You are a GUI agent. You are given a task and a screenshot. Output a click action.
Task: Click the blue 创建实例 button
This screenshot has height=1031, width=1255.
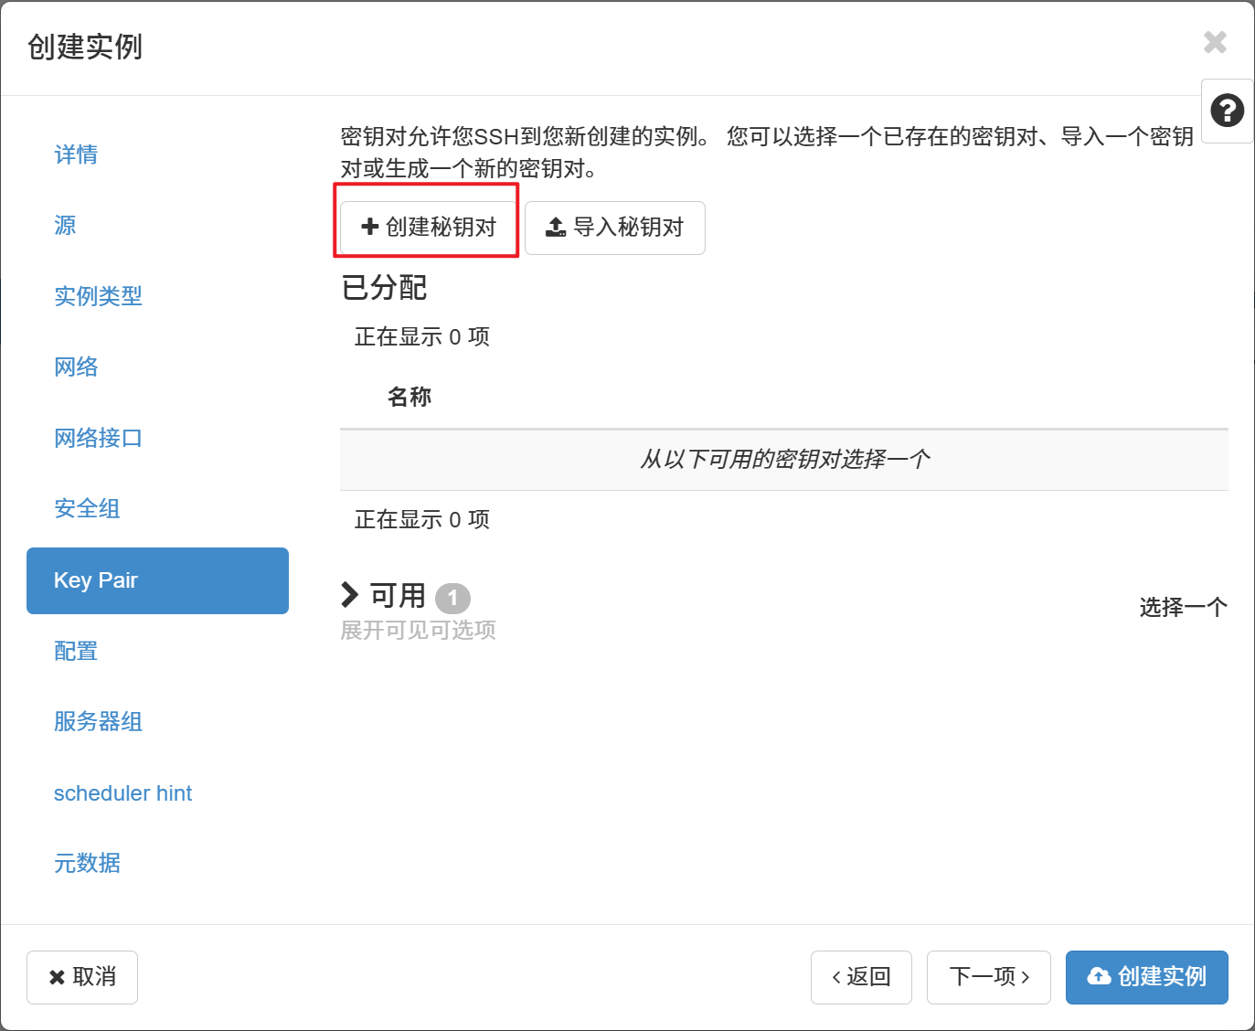(x=1147, y=977)
